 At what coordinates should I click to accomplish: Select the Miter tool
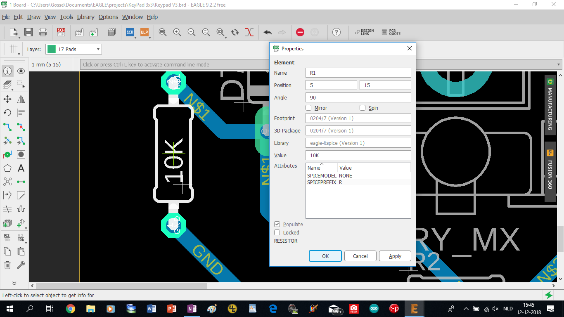click(x=21, y=195)
